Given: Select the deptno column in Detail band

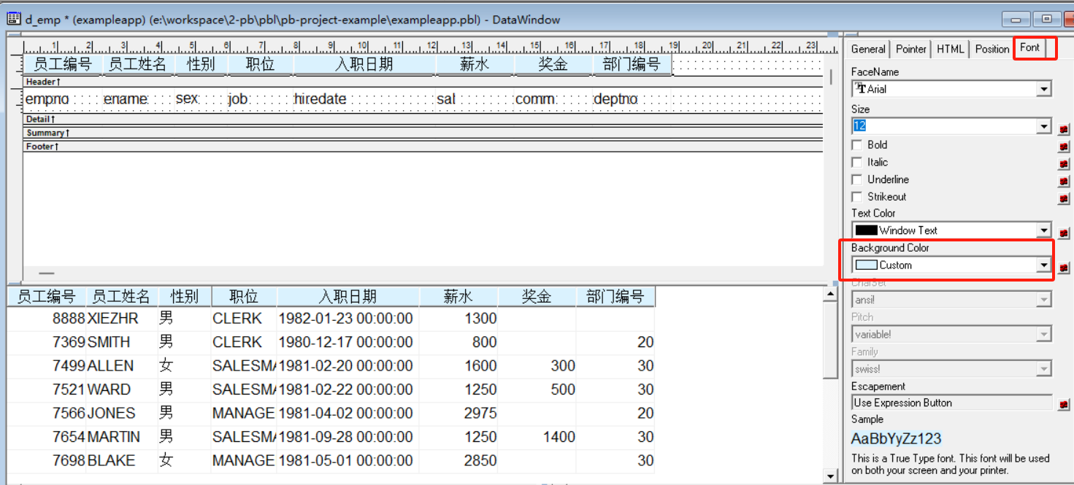Looking at the screenshot, I should coord(632,99).
